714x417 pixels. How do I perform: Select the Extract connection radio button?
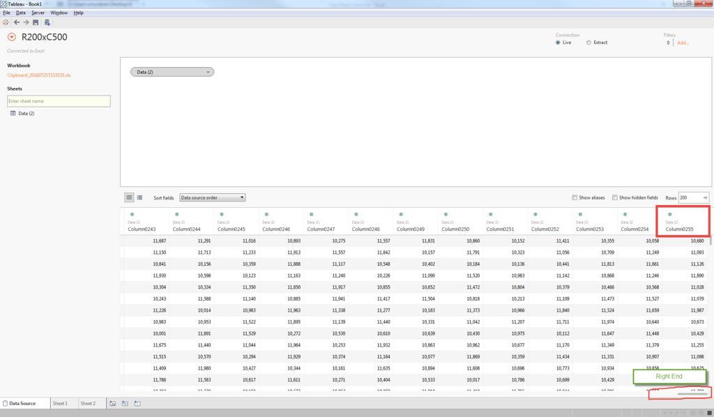coord(588,43)
